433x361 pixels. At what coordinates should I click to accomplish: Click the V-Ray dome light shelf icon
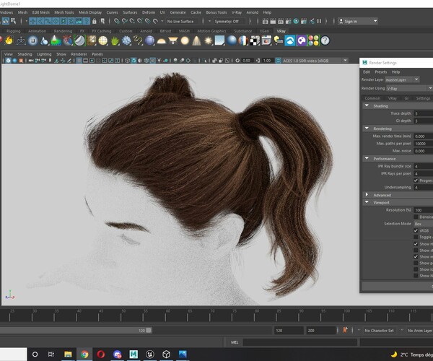point(161,41)
